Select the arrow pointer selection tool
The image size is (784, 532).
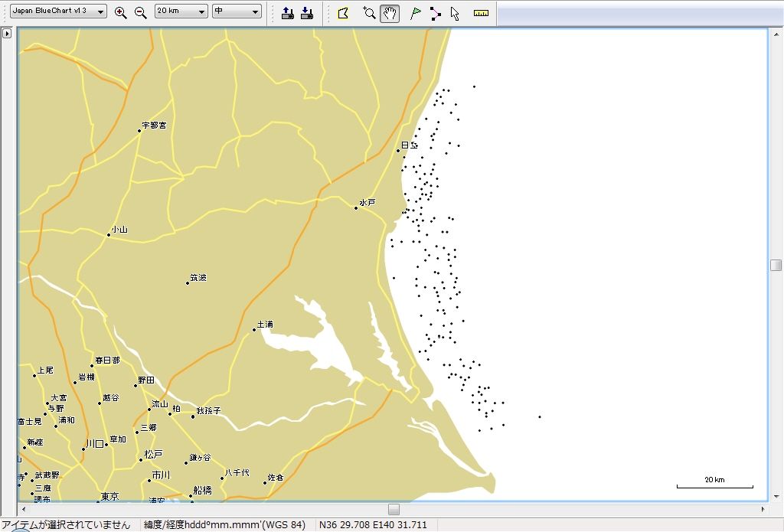[x=455, y=13]
